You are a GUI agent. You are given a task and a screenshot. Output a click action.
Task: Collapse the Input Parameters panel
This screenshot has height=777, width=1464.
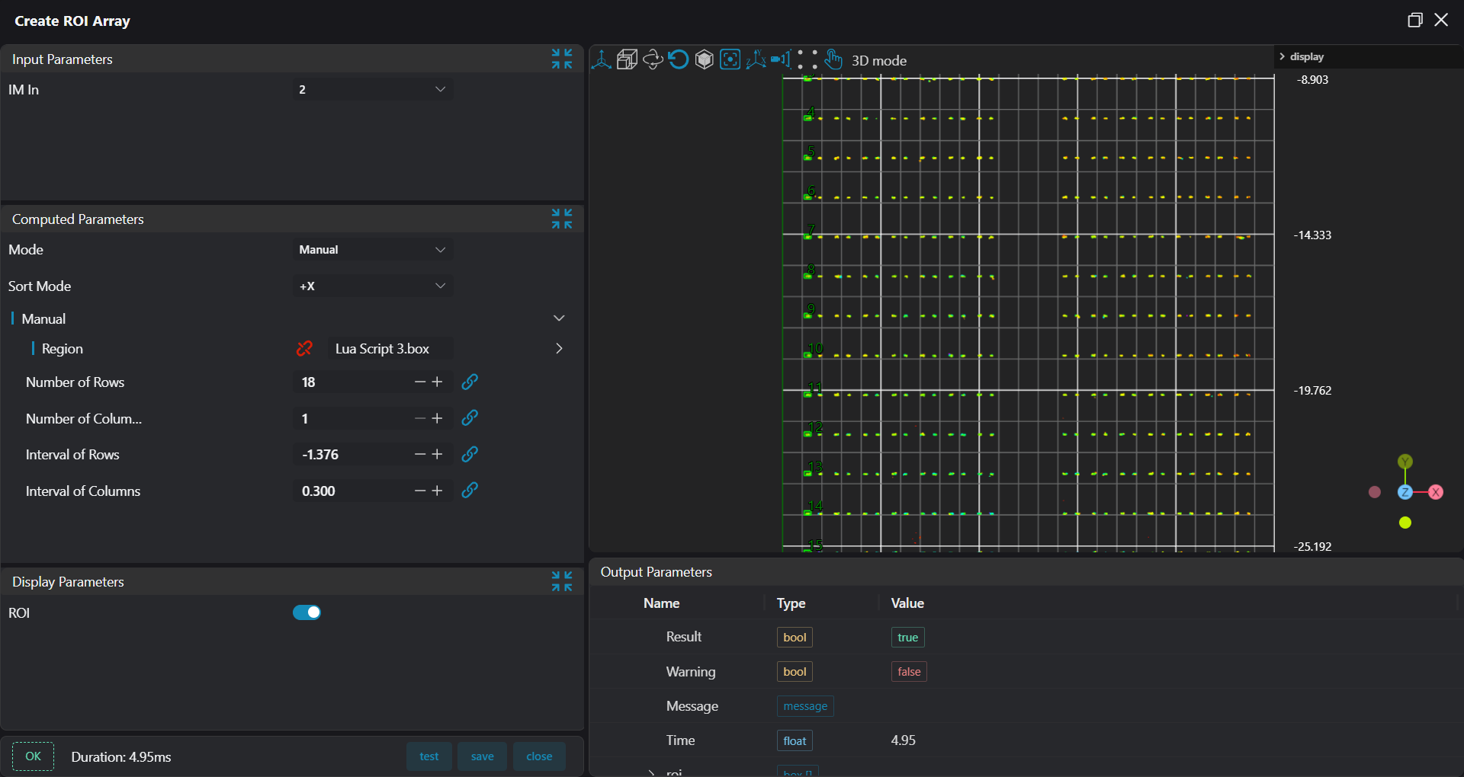click(x=562, y=59)
